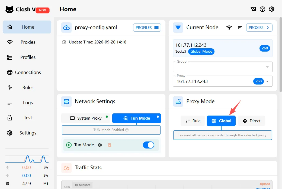
Task: Click the vertical scrollbar on the right
Action: tap(281, 55)
